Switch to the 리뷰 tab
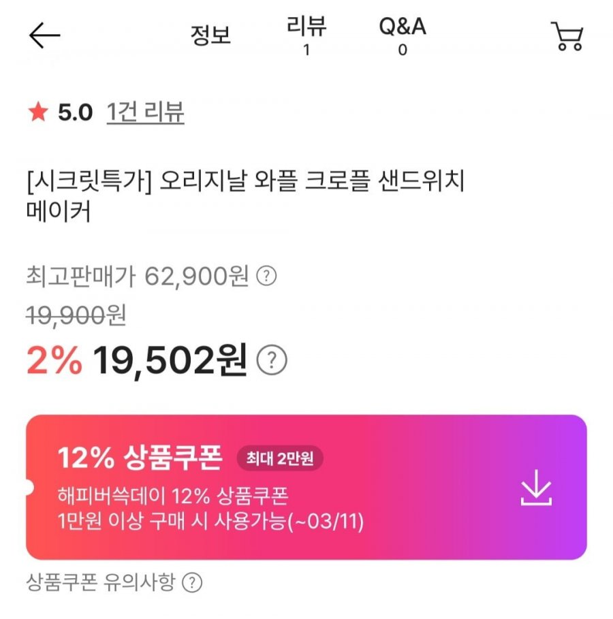The height and width of the screenshot is (619, 613). (306, 35)
